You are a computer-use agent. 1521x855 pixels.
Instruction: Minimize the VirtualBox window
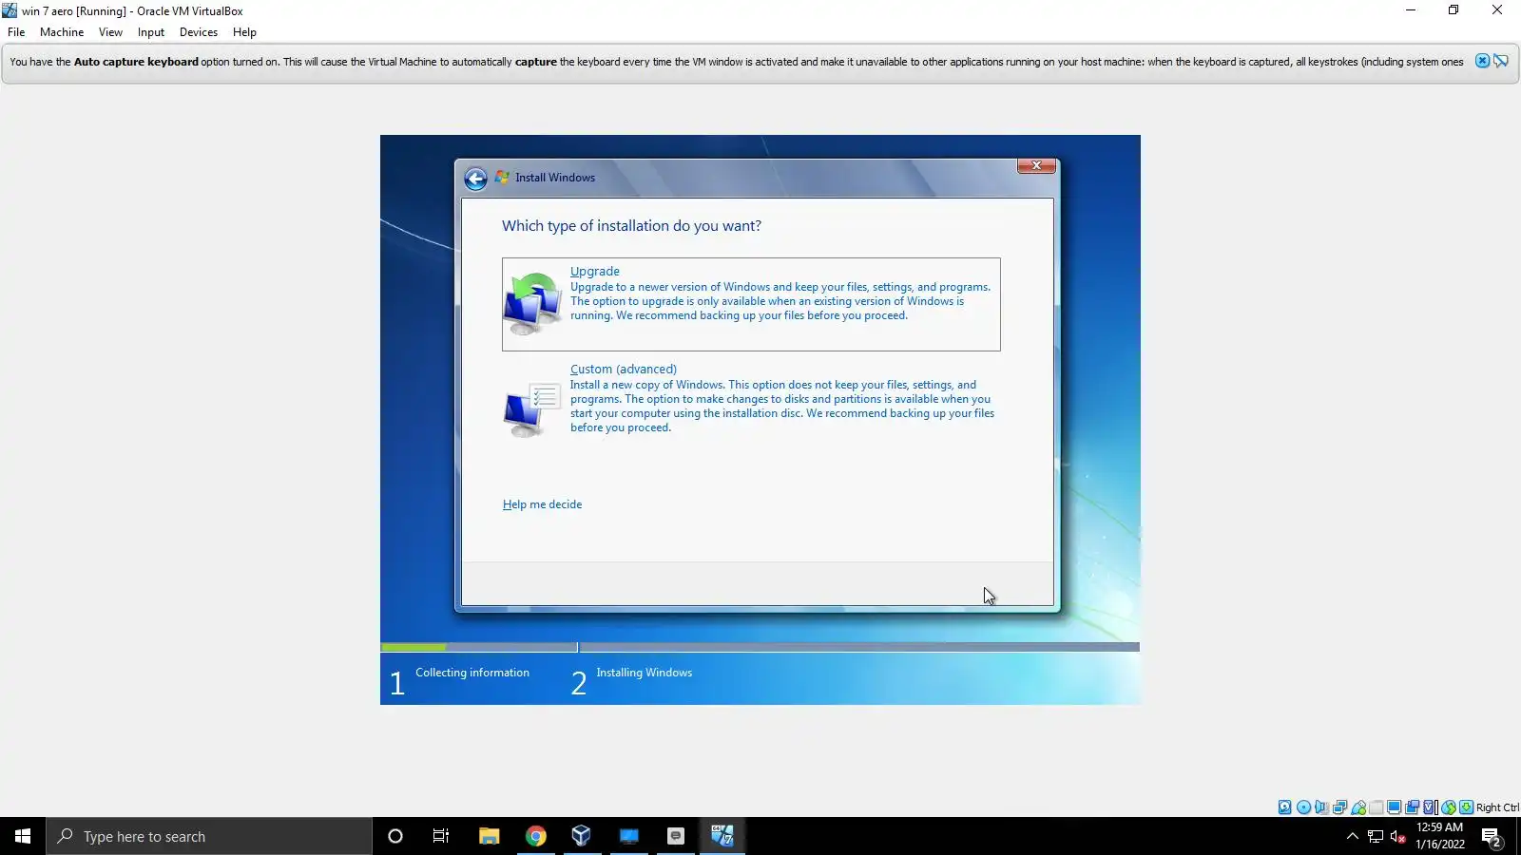(x=1411, y=10)
